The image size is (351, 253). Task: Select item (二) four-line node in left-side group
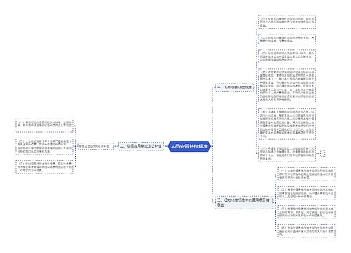click(x=44, y=146)
